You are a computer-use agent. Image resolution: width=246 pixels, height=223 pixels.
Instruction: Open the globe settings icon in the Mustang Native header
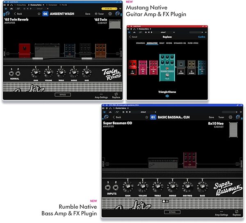110,14
